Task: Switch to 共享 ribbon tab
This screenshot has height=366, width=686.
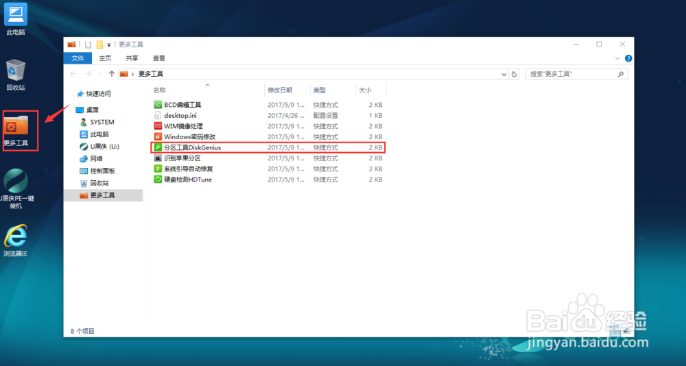Action: (x=132, y=58)
